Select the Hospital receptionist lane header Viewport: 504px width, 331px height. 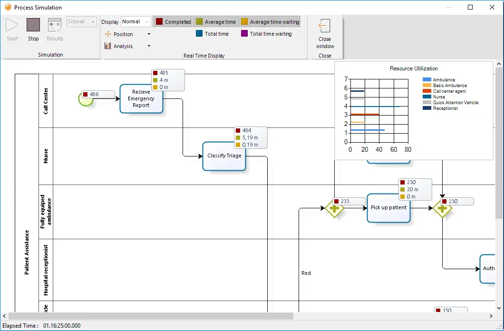click(x=46, y=270)
